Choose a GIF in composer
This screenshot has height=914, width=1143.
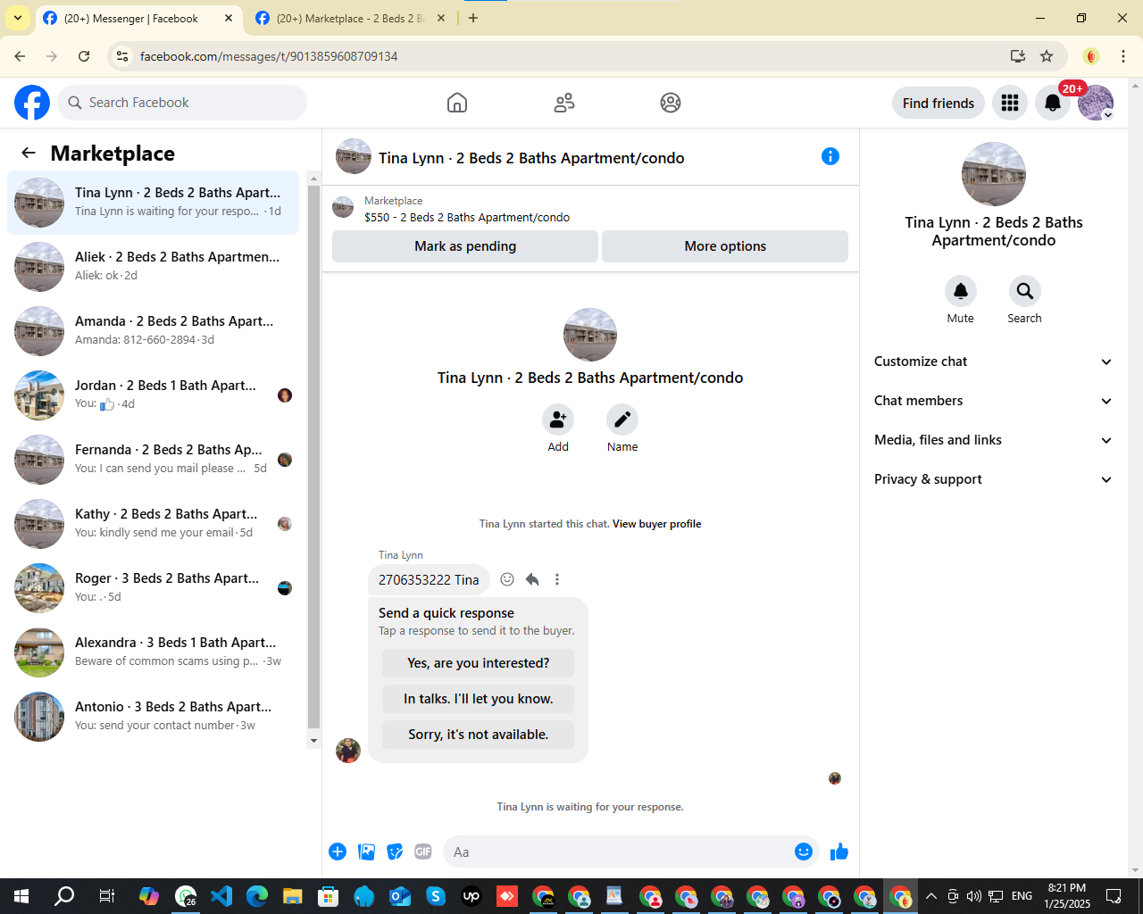pos(423,852)
